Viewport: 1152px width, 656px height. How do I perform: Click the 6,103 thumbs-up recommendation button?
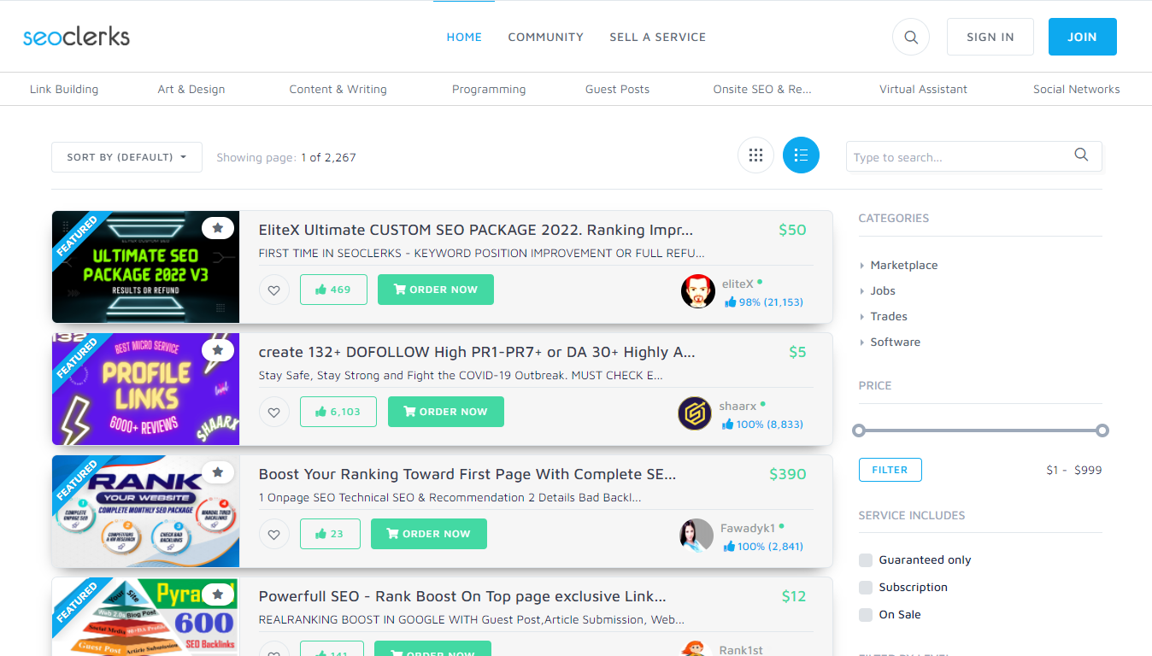[338, 412]
